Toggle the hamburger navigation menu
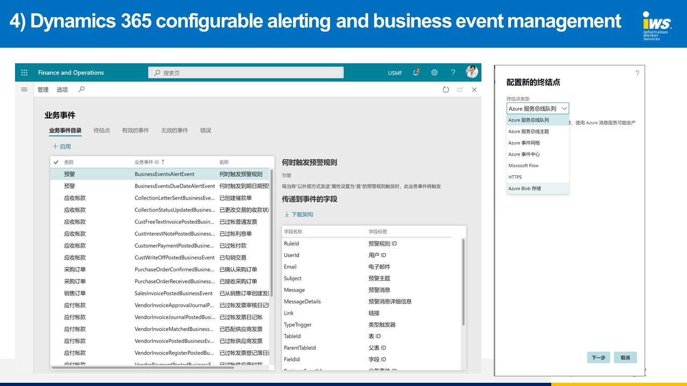Screen dimensions: 687x386 [x=24, y=90]
